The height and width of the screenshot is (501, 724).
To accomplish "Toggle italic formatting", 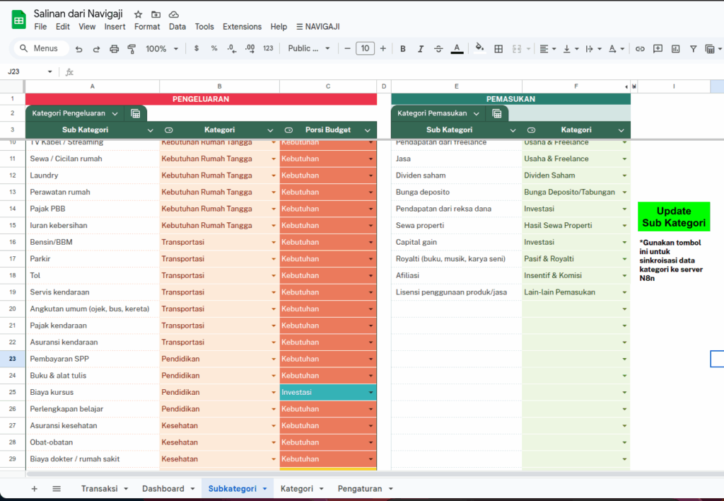I will click(x=421, y=49).
